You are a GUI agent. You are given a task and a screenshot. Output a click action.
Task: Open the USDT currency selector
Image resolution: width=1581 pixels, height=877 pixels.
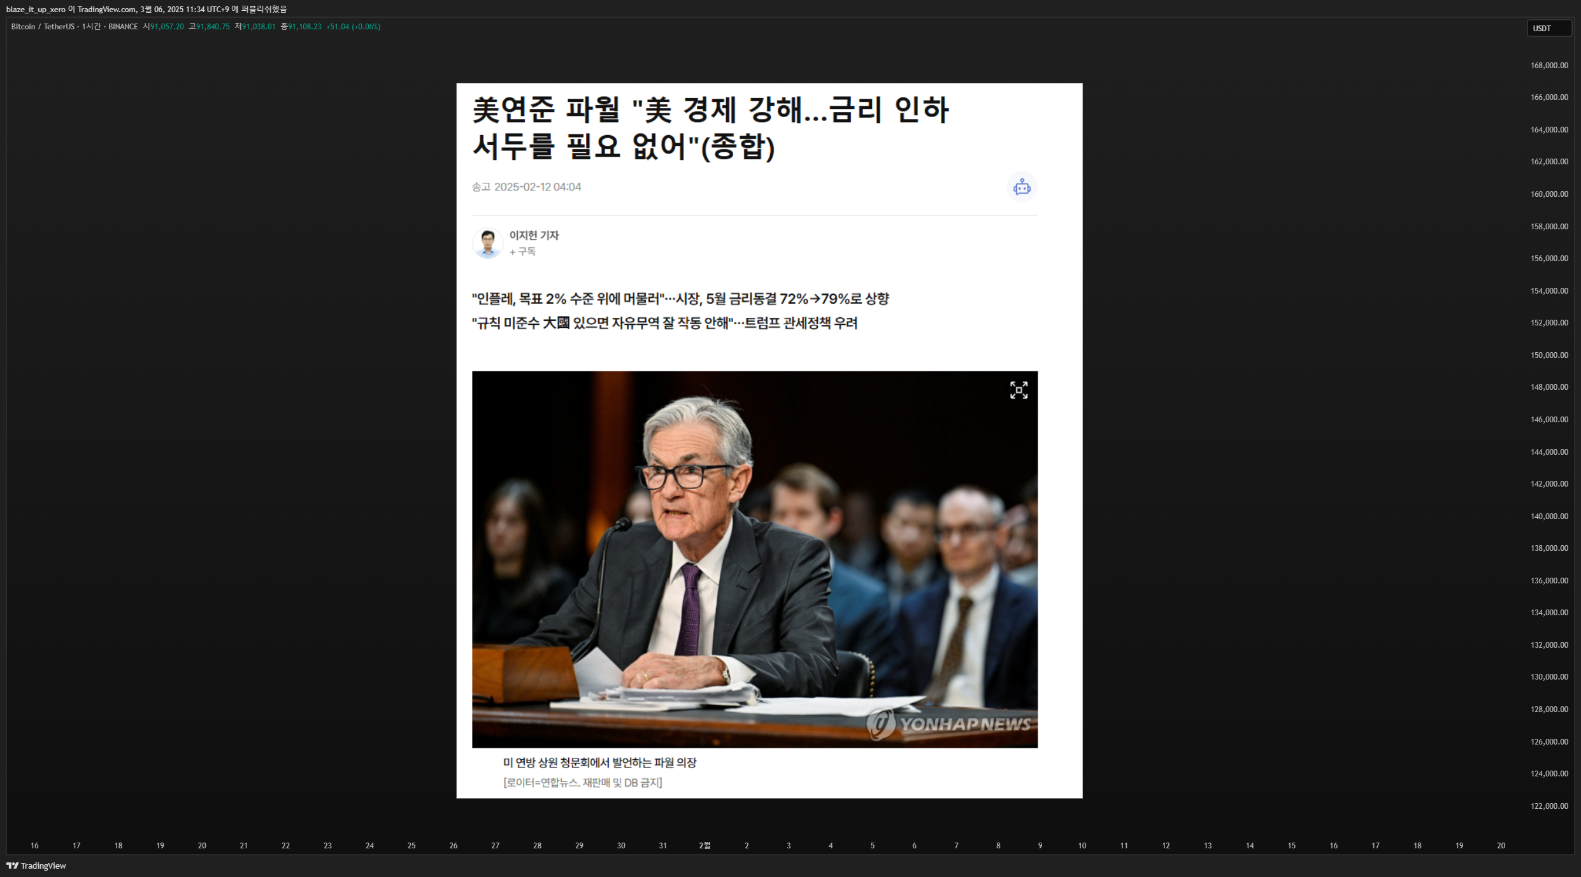click(x=1549, y=28)
